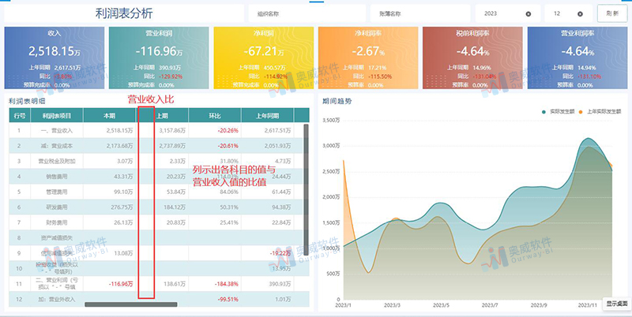Image resolution: width=632 pixels, height=317 pixels.
Task: Focus the 组织名称 input field
Action: point(307,13)
